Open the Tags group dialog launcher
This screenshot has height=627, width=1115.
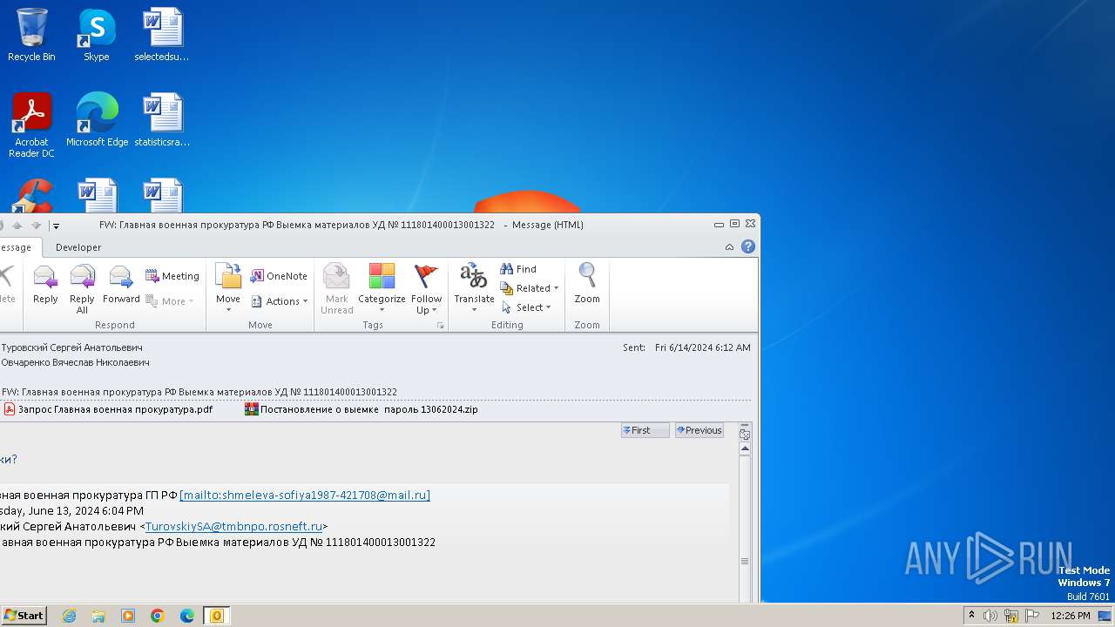coord(440,326)
